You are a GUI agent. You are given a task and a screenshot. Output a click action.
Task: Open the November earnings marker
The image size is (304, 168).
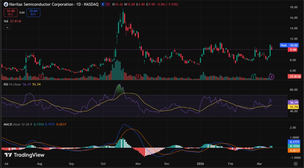tap(138, 77)
